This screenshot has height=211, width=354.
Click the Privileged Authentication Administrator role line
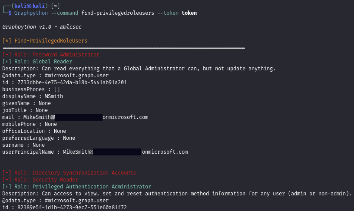pyautogui.click(x=77, y=187)
